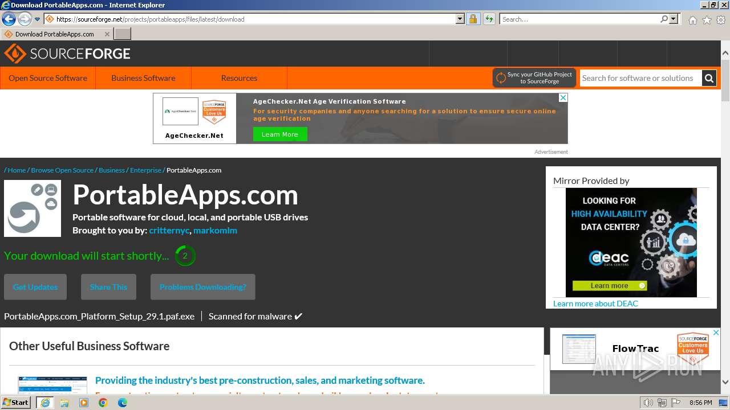The width and height of the screenshot is (730, 410).
Task: Click the SourceForge logo
Action: pos(67,54)
